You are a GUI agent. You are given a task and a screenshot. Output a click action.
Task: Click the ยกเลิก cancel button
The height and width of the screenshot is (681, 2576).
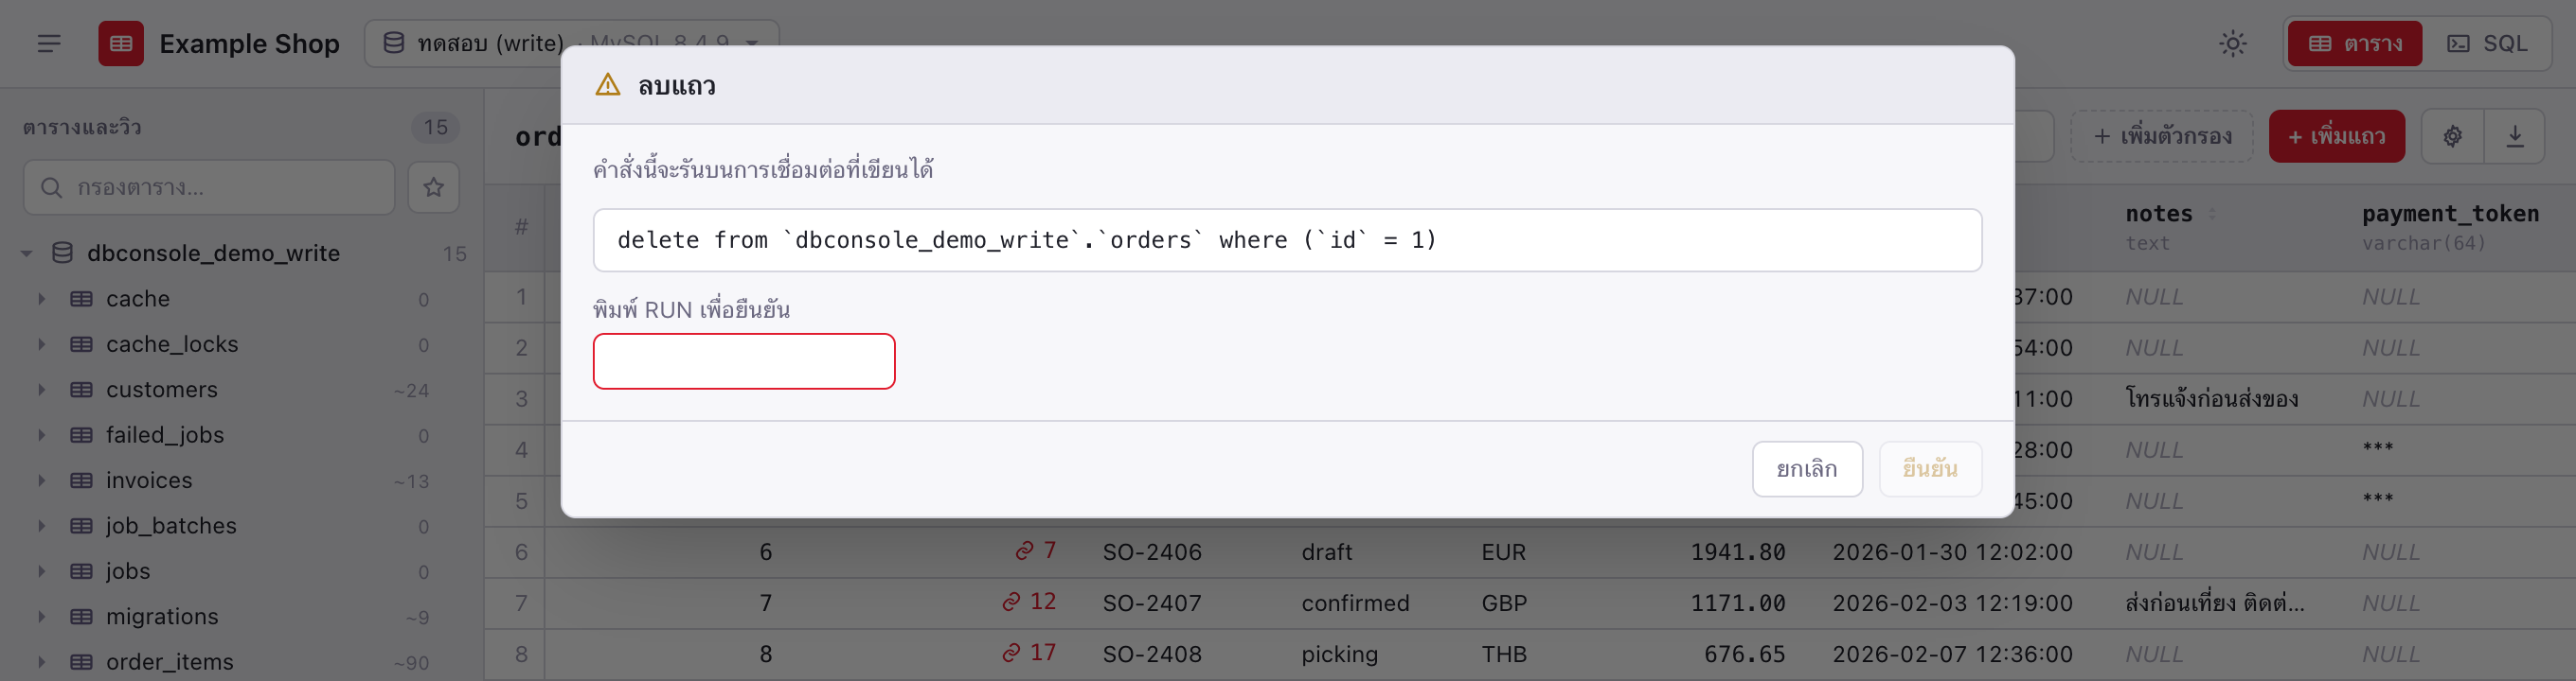pyautogui.click(x=1806, y=468)
